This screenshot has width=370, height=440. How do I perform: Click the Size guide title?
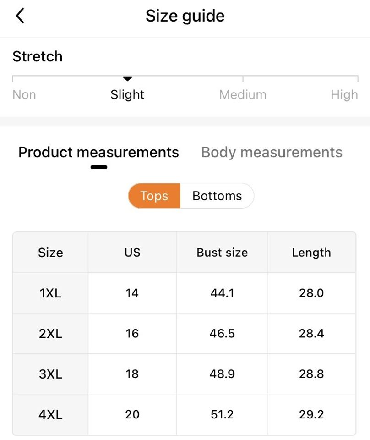click(185, 16)
